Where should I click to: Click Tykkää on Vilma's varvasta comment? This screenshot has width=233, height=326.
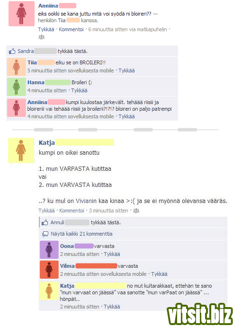(159, 274)
